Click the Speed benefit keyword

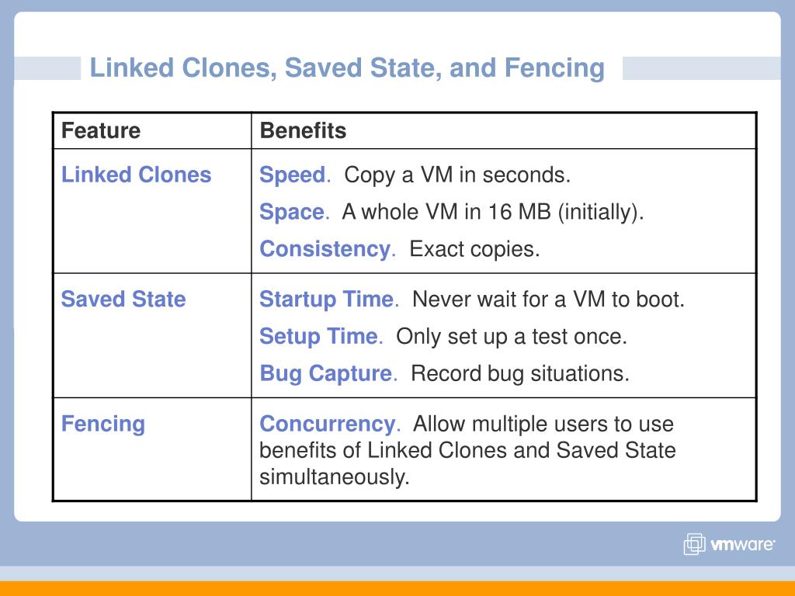coord(293,175)
